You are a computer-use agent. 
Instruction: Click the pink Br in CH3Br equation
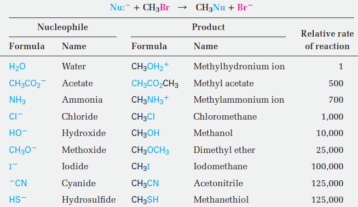click(165, 8)
